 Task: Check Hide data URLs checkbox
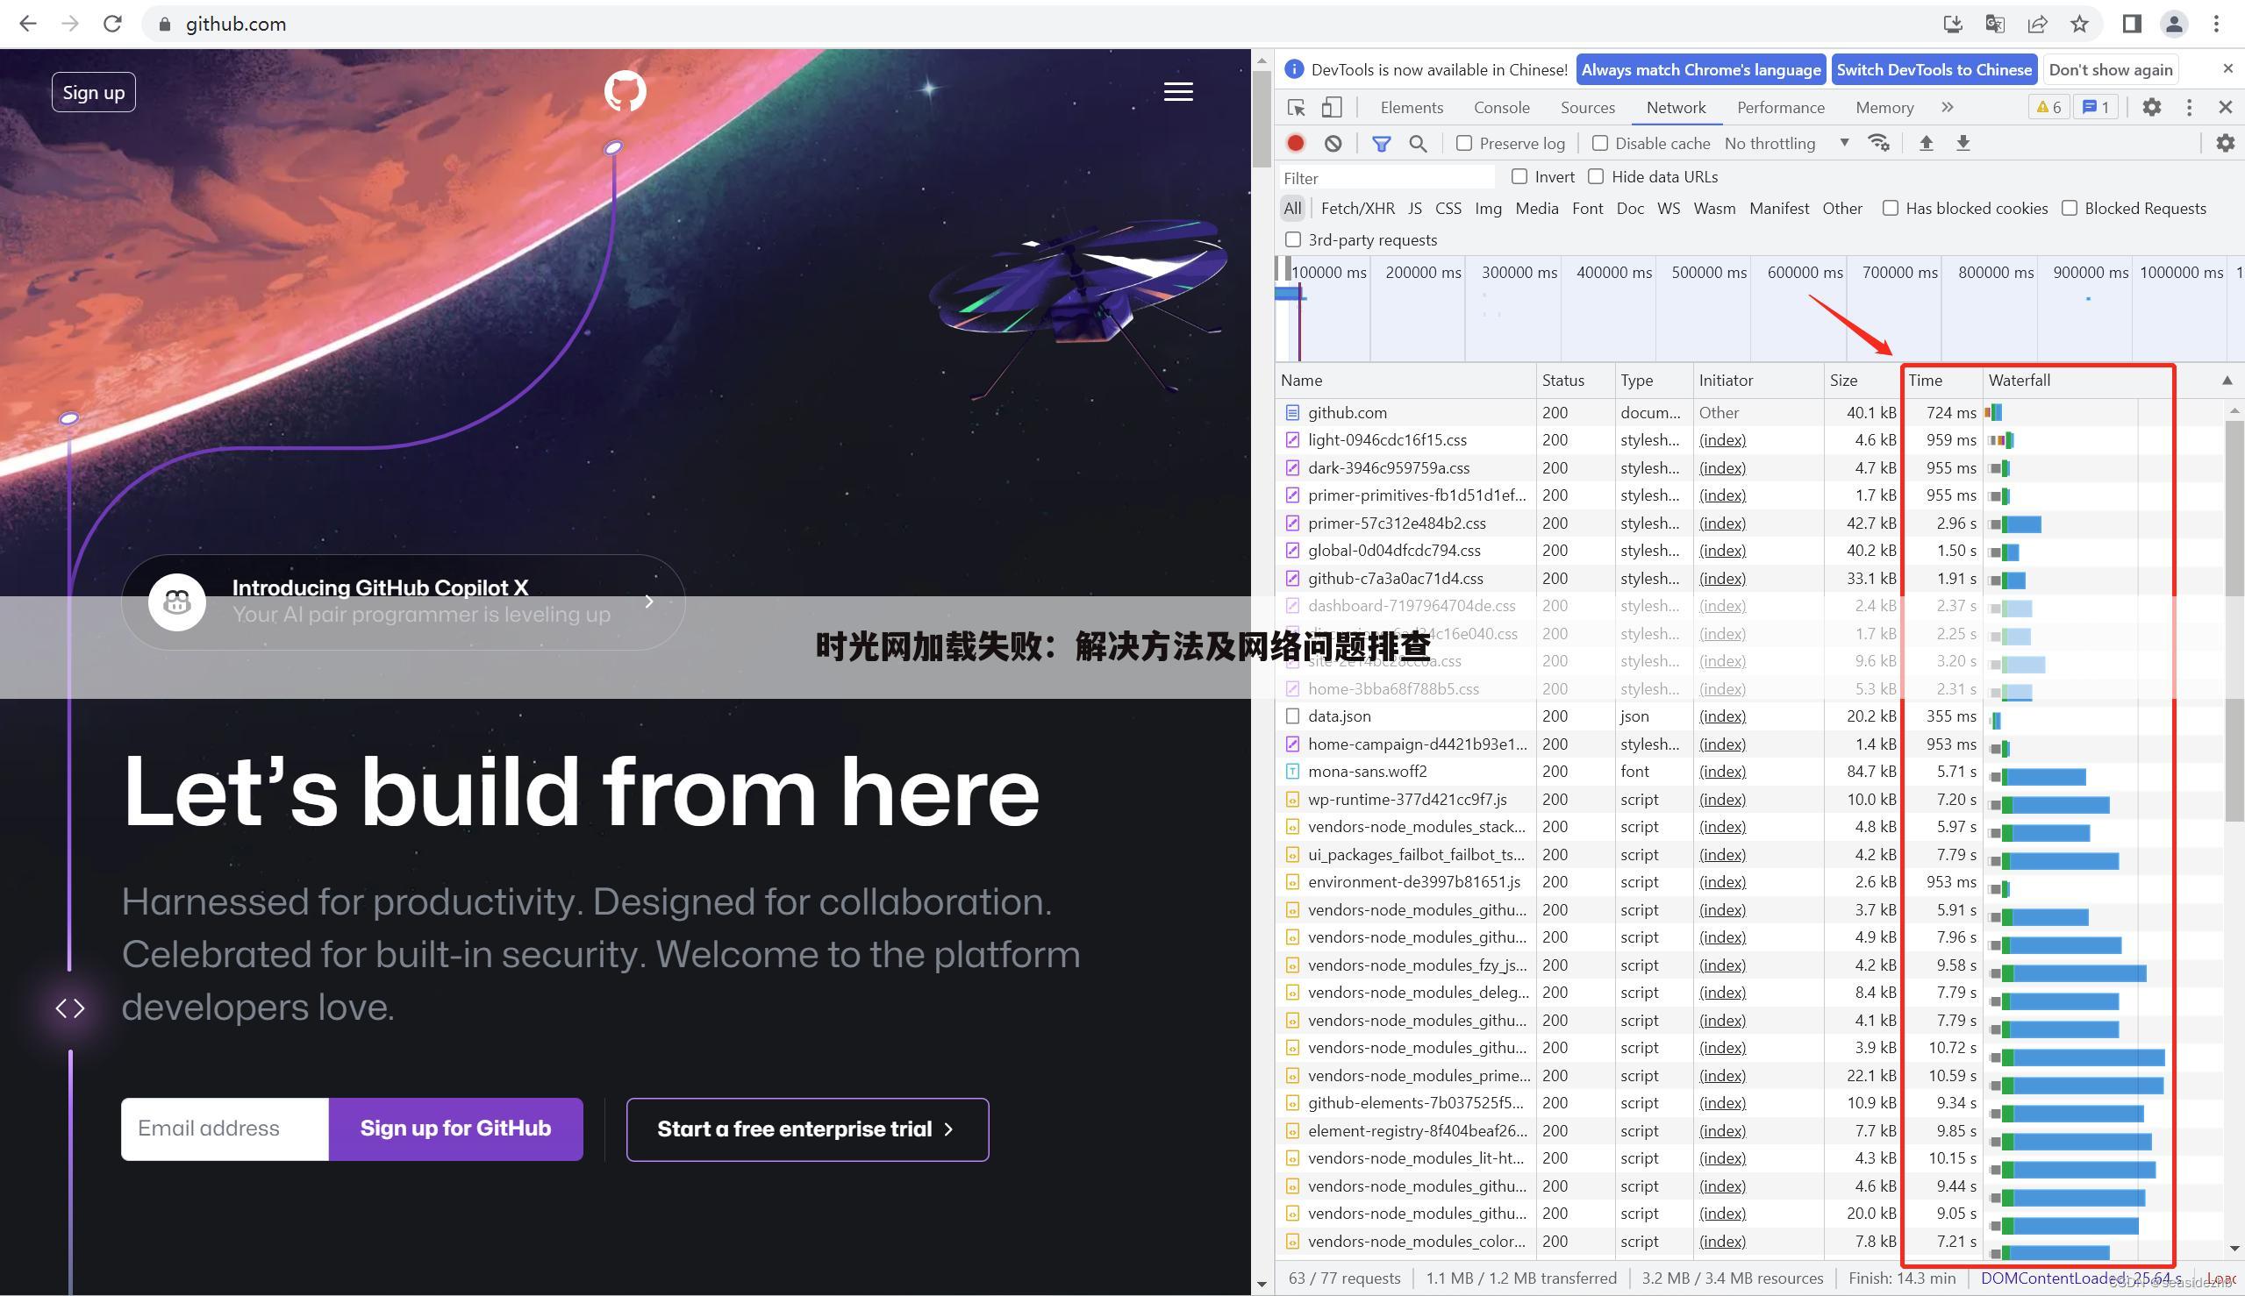pos(1596,177)
